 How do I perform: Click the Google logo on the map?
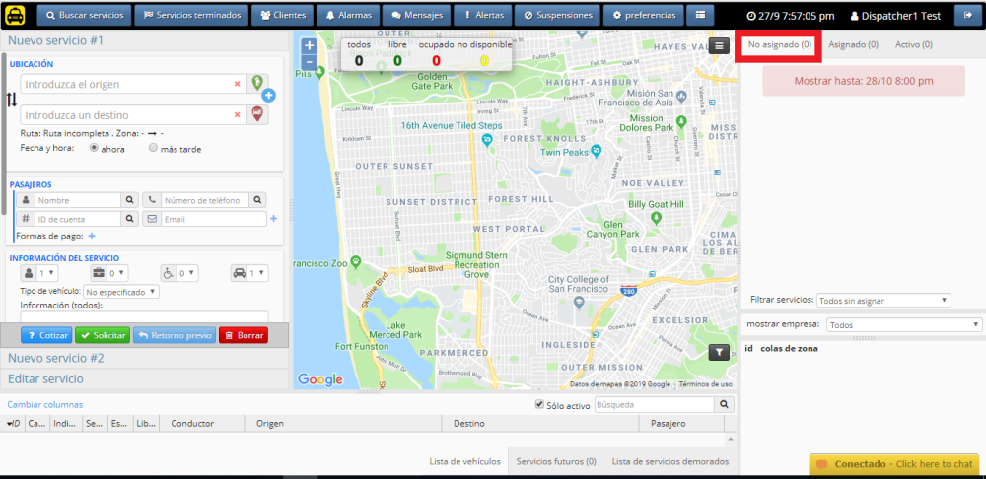pyautogui.click(x=320, y=379)
